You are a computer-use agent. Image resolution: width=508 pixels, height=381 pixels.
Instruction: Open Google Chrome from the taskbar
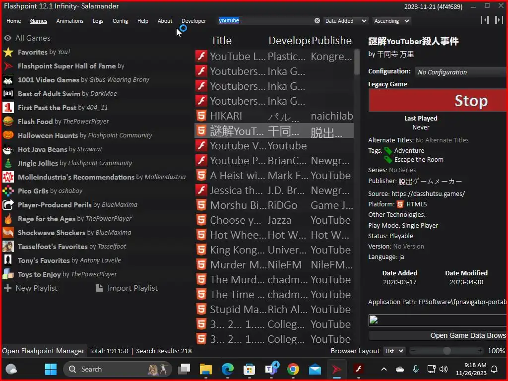tap(293, 369)
